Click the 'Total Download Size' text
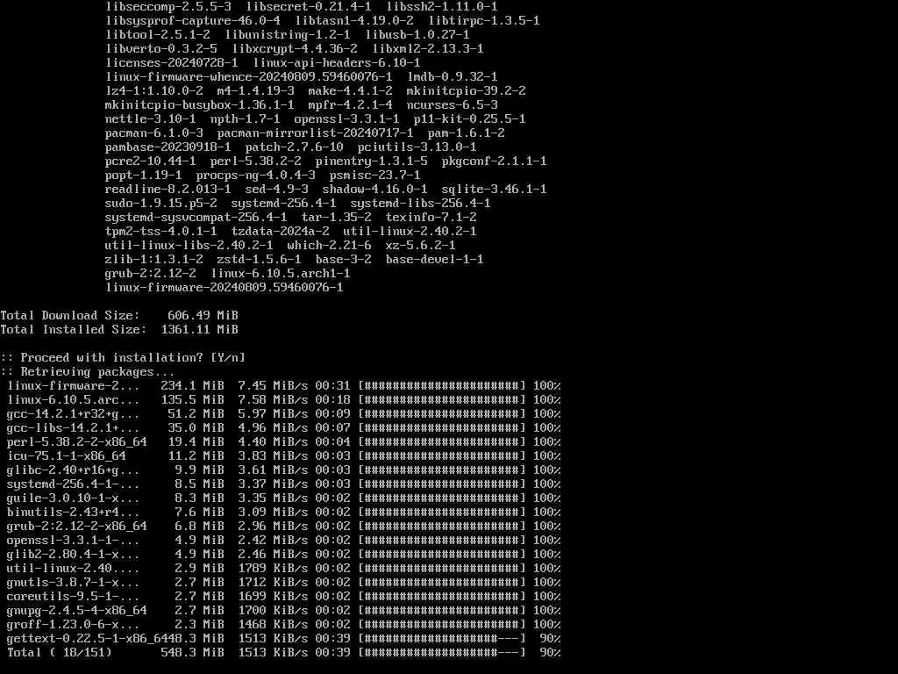Viewport: 898px width, 674px height. click(70, 315)
